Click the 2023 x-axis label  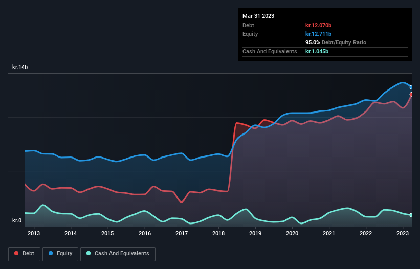[402, 233]
